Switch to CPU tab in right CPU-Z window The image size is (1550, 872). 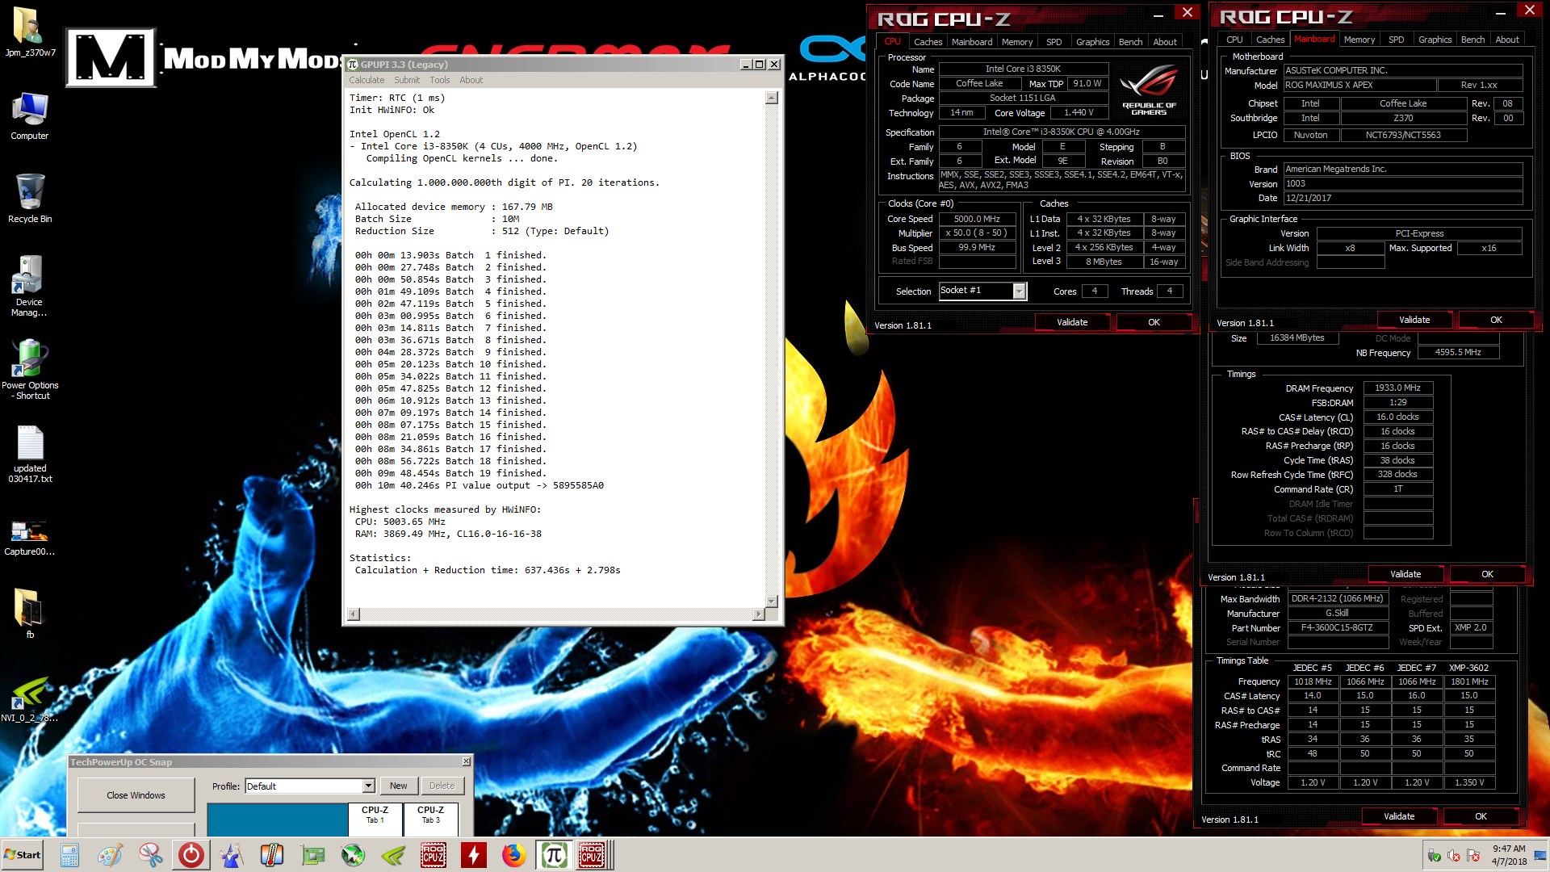1235,40
